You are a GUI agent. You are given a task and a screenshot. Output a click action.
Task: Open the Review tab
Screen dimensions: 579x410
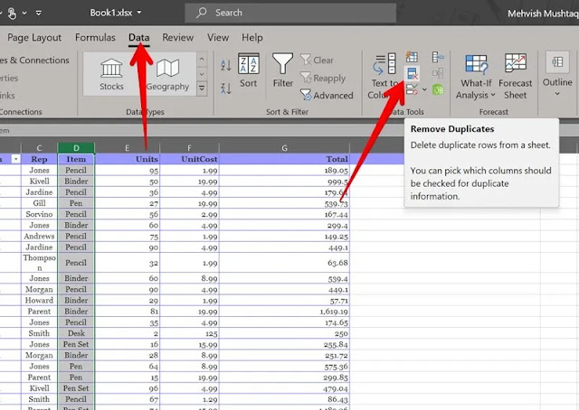pyautogui.click(x=178, y=38)
